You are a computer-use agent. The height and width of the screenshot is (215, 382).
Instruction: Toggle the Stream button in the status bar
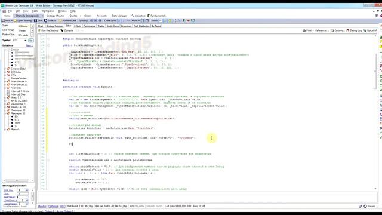(x=369, y=206)
